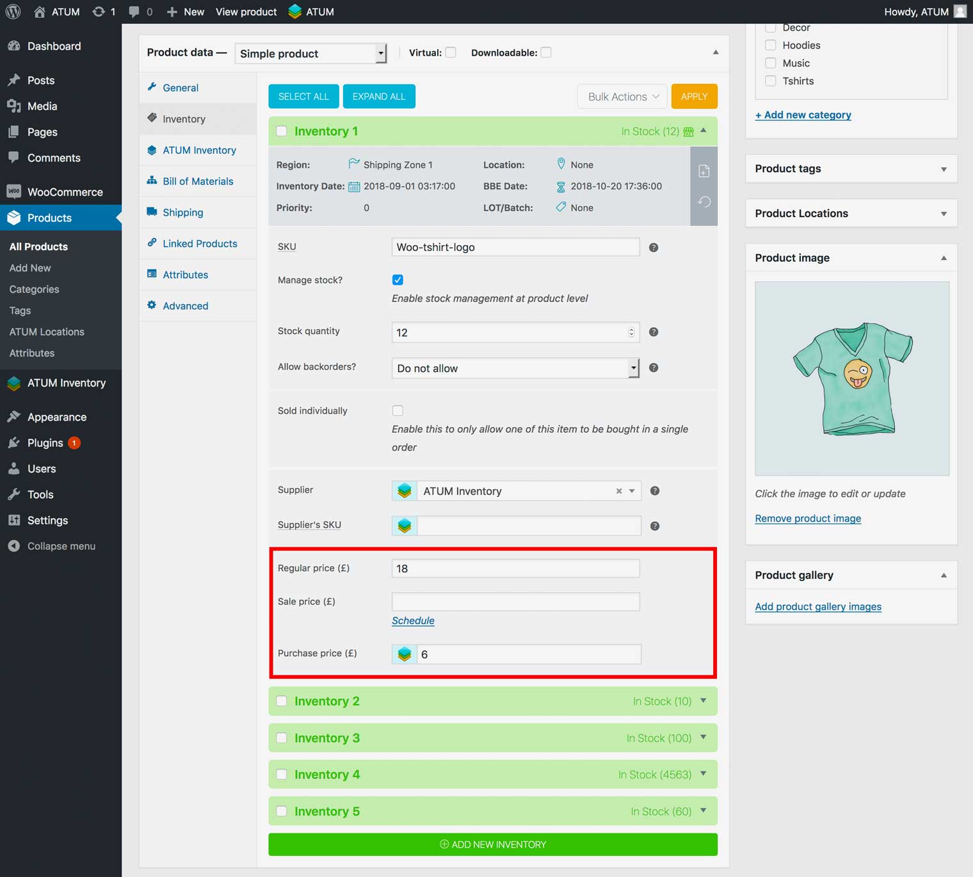Click the Schedule sale price link
Image resolution: width=973 pixels, height=877 pixels.
coord(413,621)
